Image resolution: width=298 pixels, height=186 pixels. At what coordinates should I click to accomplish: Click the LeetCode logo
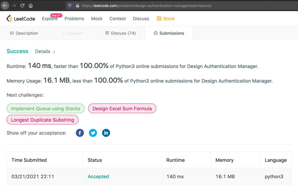pyautogui.click(x=21, y=18)
